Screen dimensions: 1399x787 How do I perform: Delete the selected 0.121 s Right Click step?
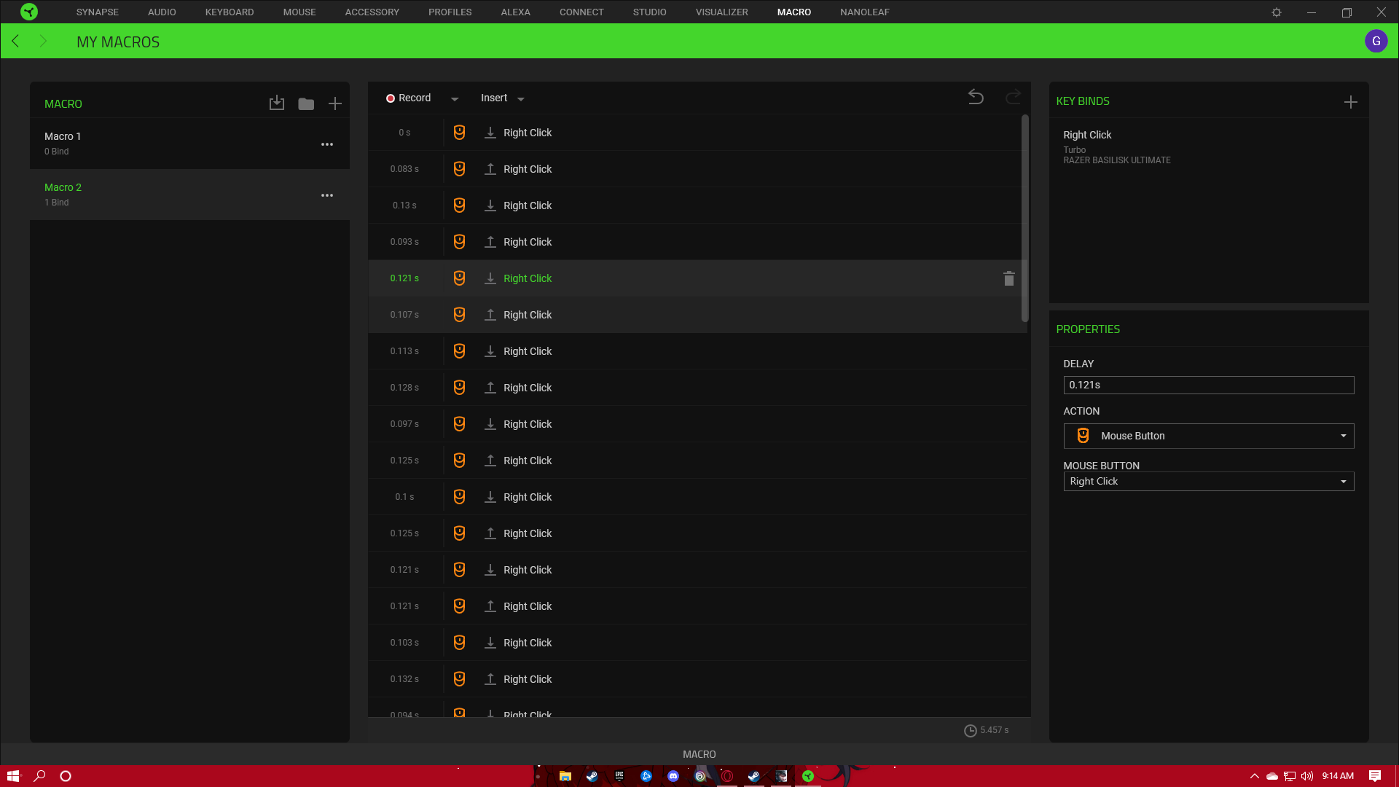click(x=1009, y=278)
